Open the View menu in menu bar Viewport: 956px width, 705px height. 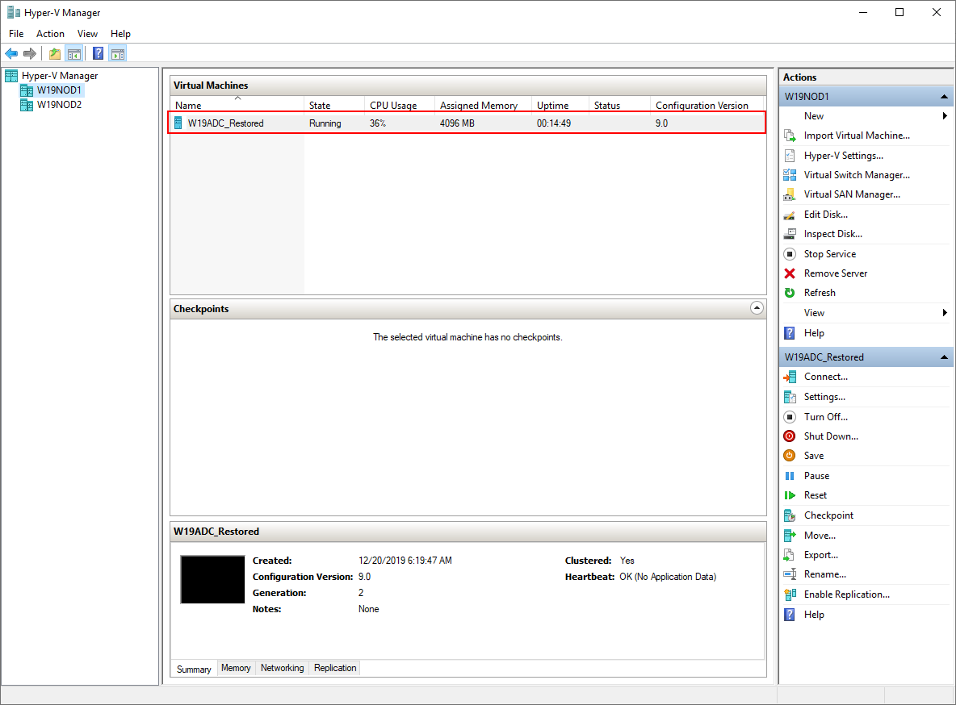point(87,34)
